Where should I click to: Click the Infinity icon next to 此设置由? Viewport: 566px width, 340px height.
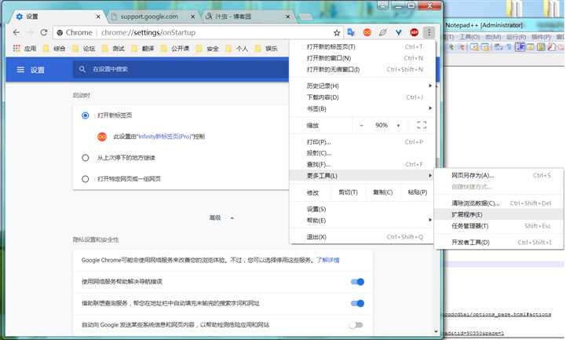tap(102, 137)
